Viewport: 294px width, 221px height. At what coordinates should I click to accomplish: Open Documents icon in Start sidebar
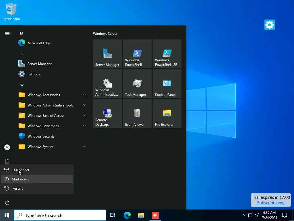click(x=7, y=161)
